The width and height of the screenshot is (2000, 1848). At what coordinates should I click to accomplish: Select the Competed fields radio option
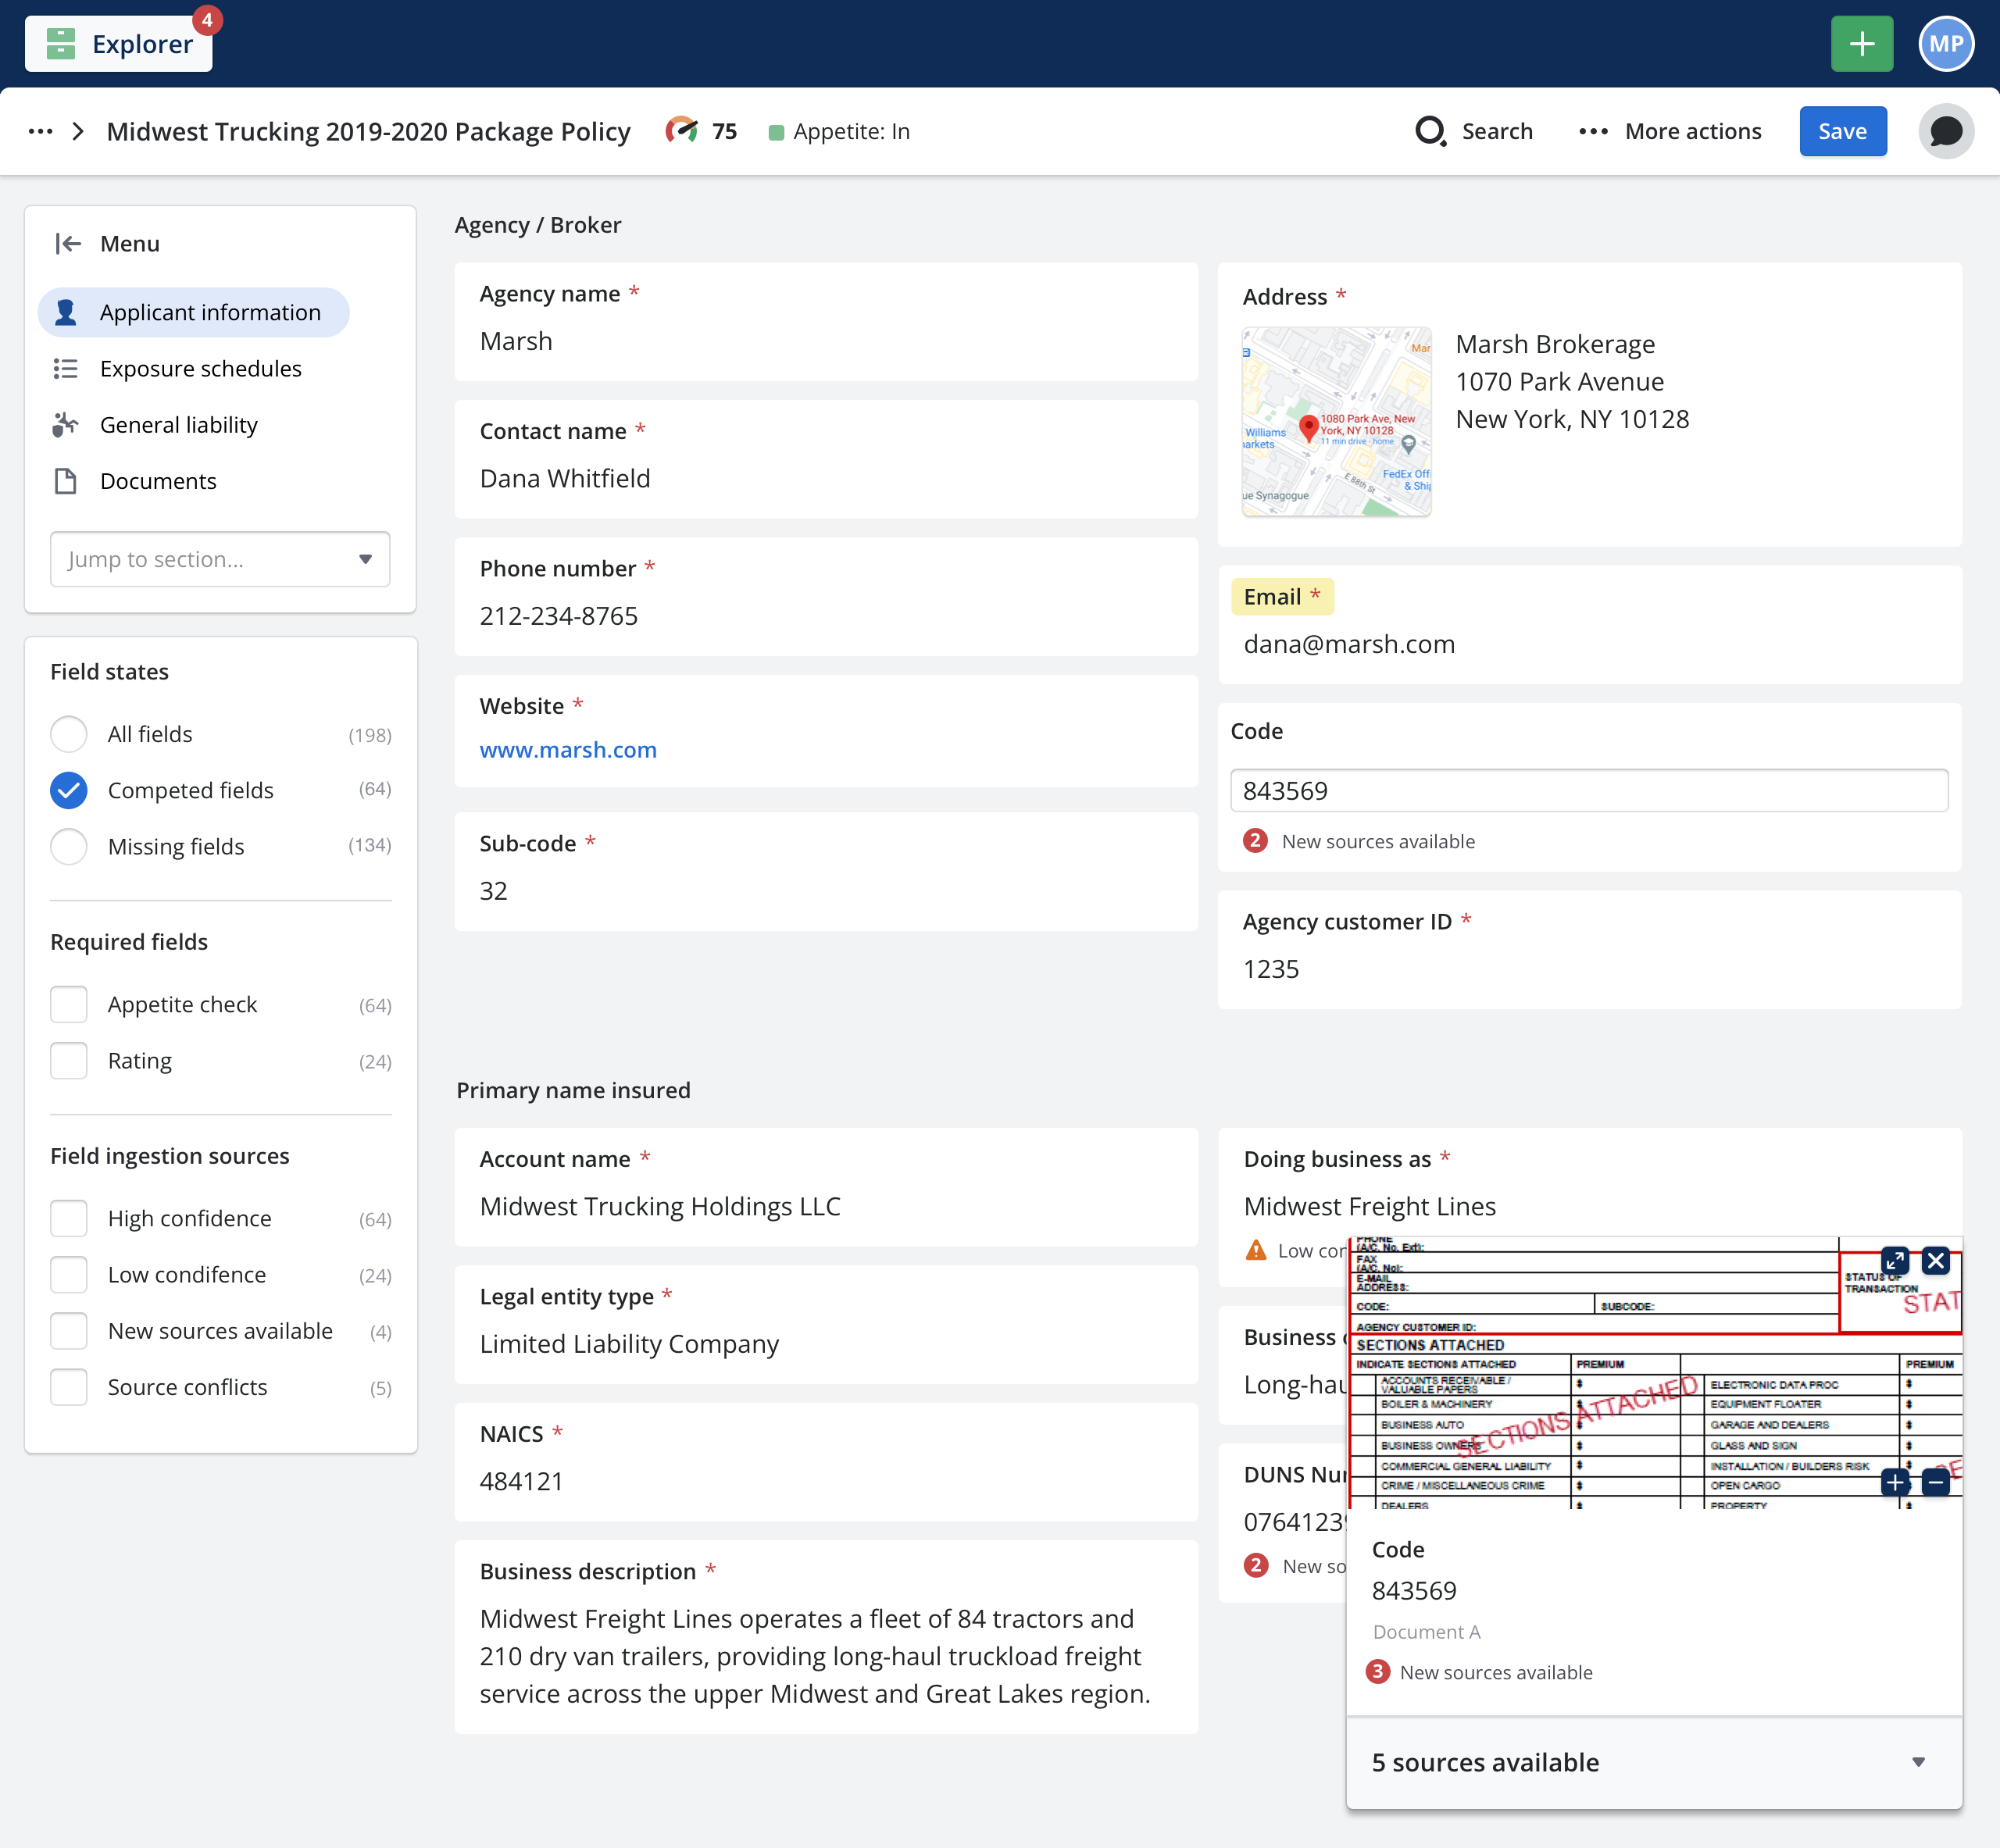click(x=69, y=790)
